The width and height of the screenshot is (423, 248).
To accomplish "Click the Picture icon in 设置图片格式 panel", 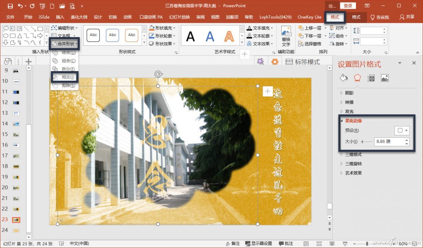I will coord(385,77).
